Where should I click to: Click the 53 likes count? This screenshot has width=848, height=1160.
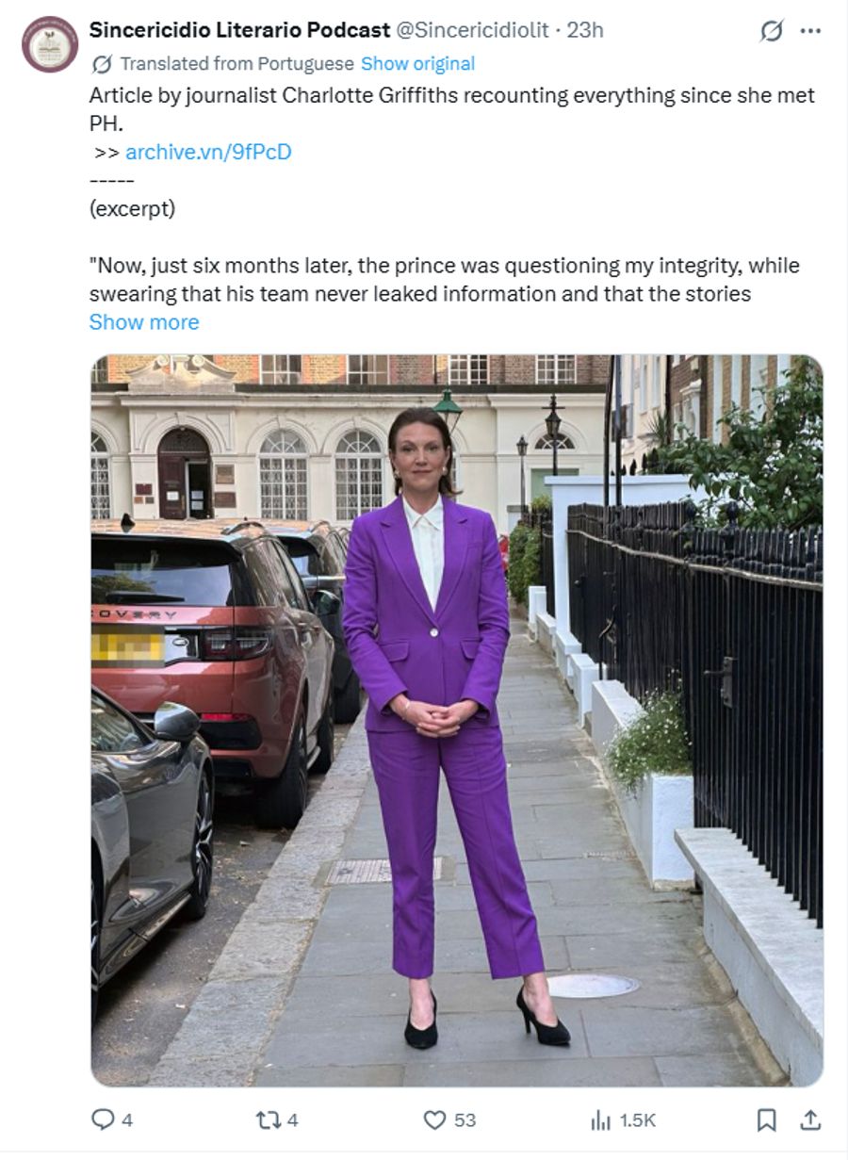point(465,1120)
